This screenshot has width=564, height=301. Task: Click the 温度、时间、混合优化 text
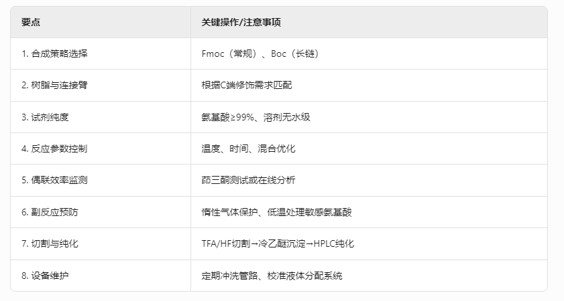pyautogui.click(x=248, y=148)
